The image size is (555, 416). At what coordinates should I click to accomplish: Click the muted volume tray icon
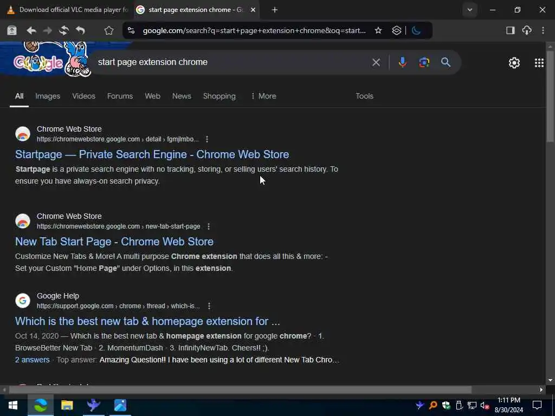[x=485, y=405]
